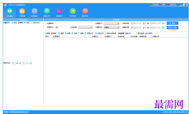Open the 工作类别 dropdown

[85, 28]
